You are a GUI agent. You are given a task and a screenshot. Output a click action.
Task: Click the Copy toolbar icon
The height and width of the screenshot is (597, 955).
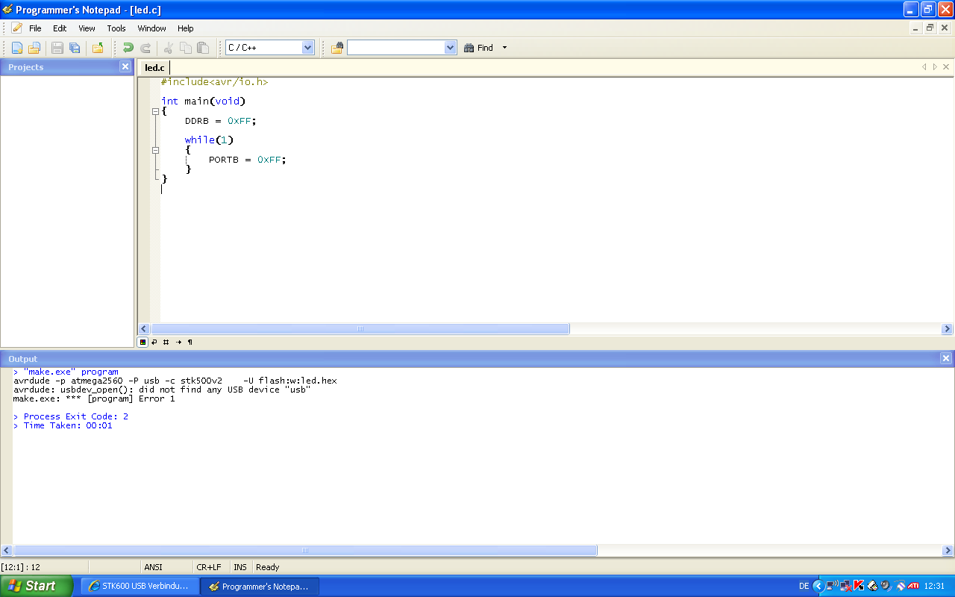185,48
